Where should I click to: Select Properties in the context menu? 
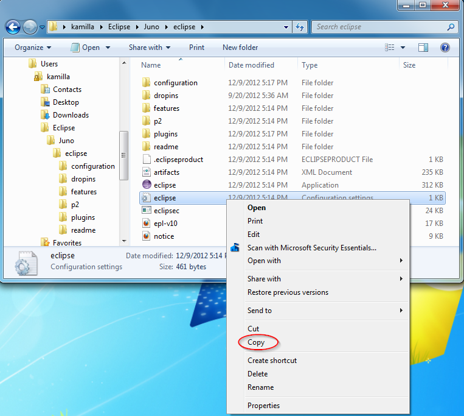click(263, 406)
